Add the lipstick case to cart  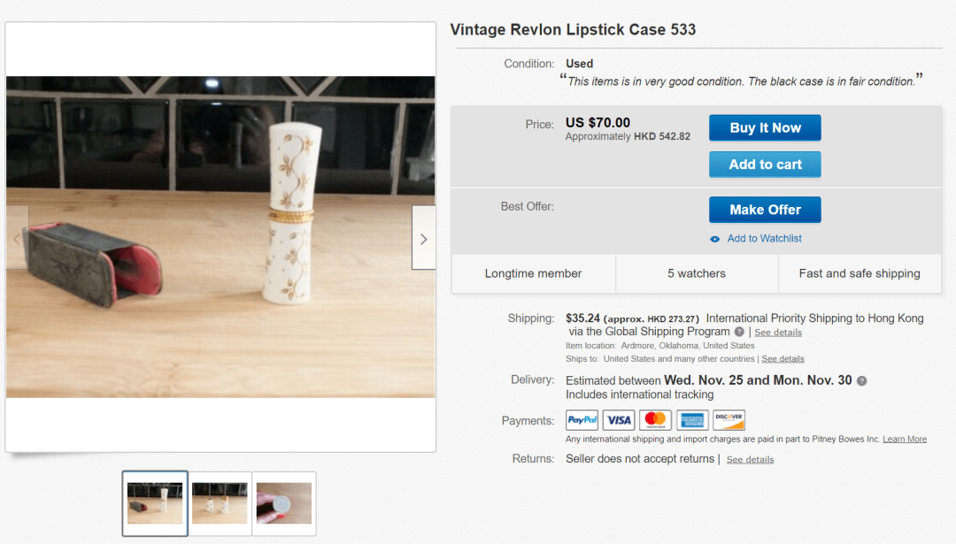click(765, 165)
